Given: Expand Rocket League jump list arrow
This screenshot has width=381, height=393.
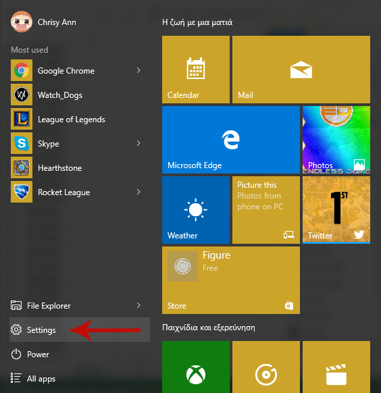Looking at the screenshot, I should click(x=138, y=192).
